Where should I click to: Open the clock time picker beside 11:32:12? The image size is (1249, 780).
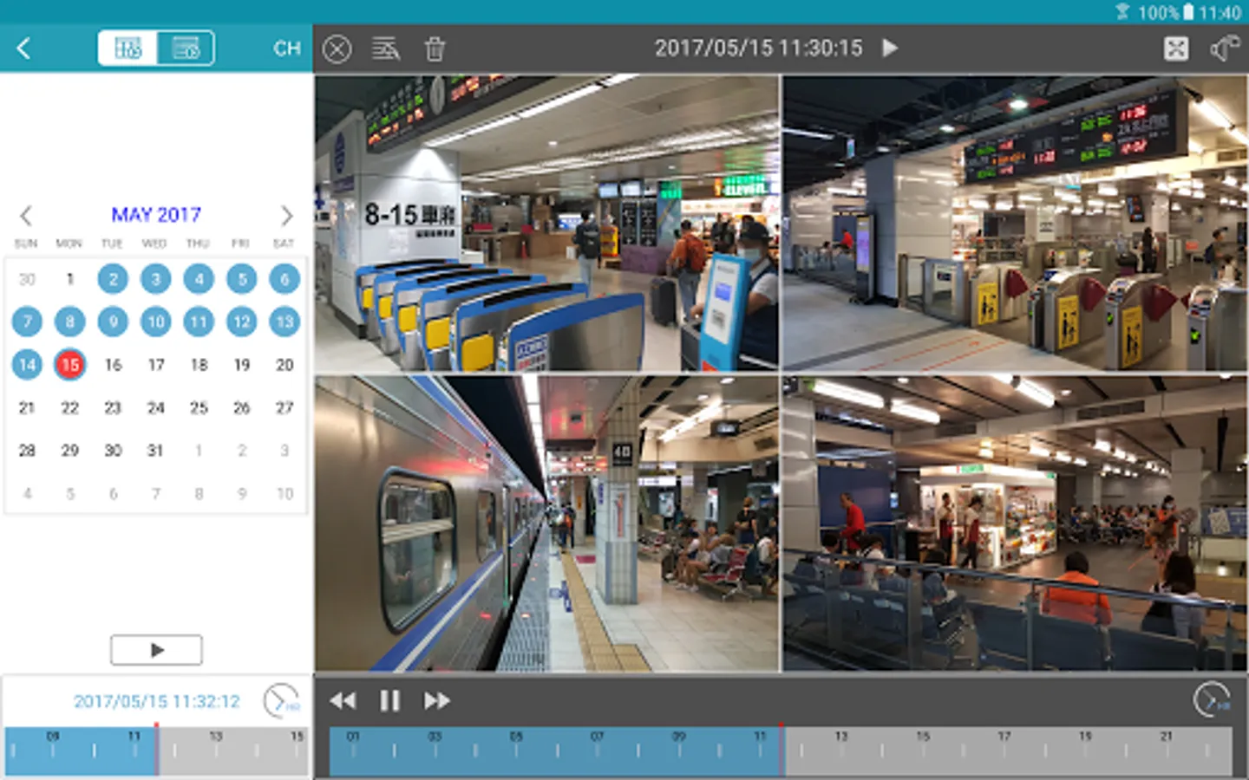tap(281, 700)
